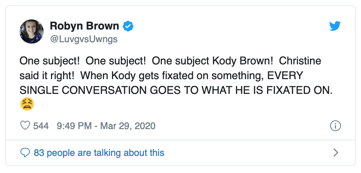Open Robyn Brown's profile picture
This screenshot has width=361, height=173.
[x=32, y=32]
